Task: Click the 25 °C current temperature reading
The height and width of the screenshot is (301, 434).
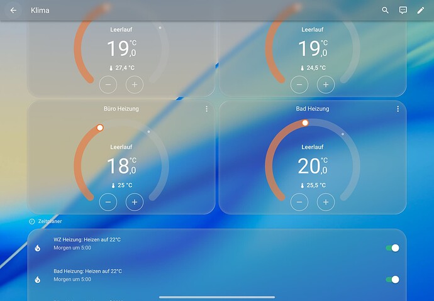Action: [x=122, y=185]
